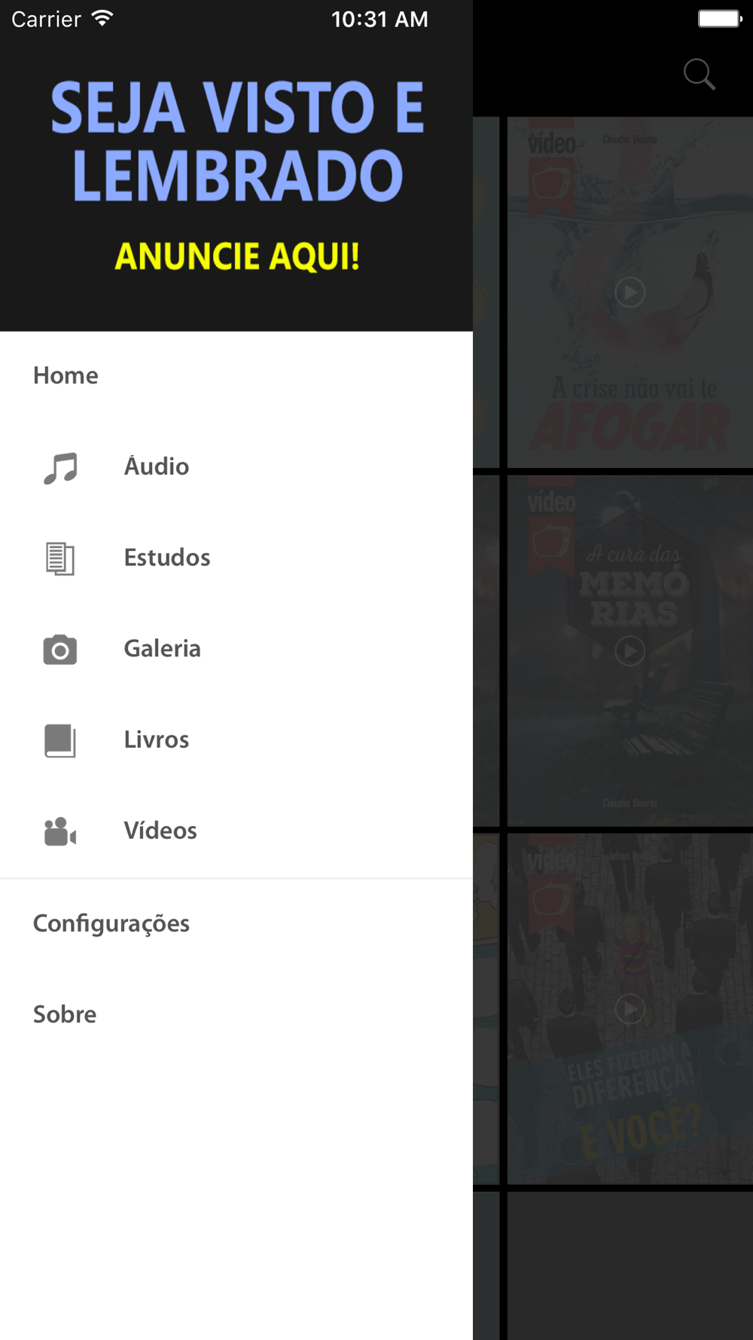Open the Vídeos menu label

(x=160, y=830)
